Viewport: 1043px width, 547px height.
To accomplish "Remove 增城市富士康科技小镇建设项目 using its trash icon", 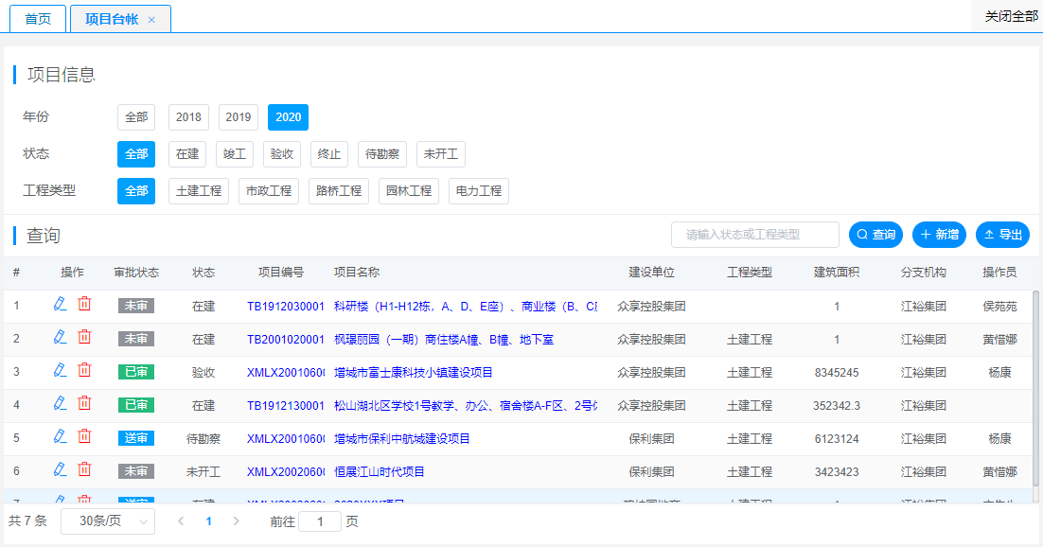I will click(84, 371).
